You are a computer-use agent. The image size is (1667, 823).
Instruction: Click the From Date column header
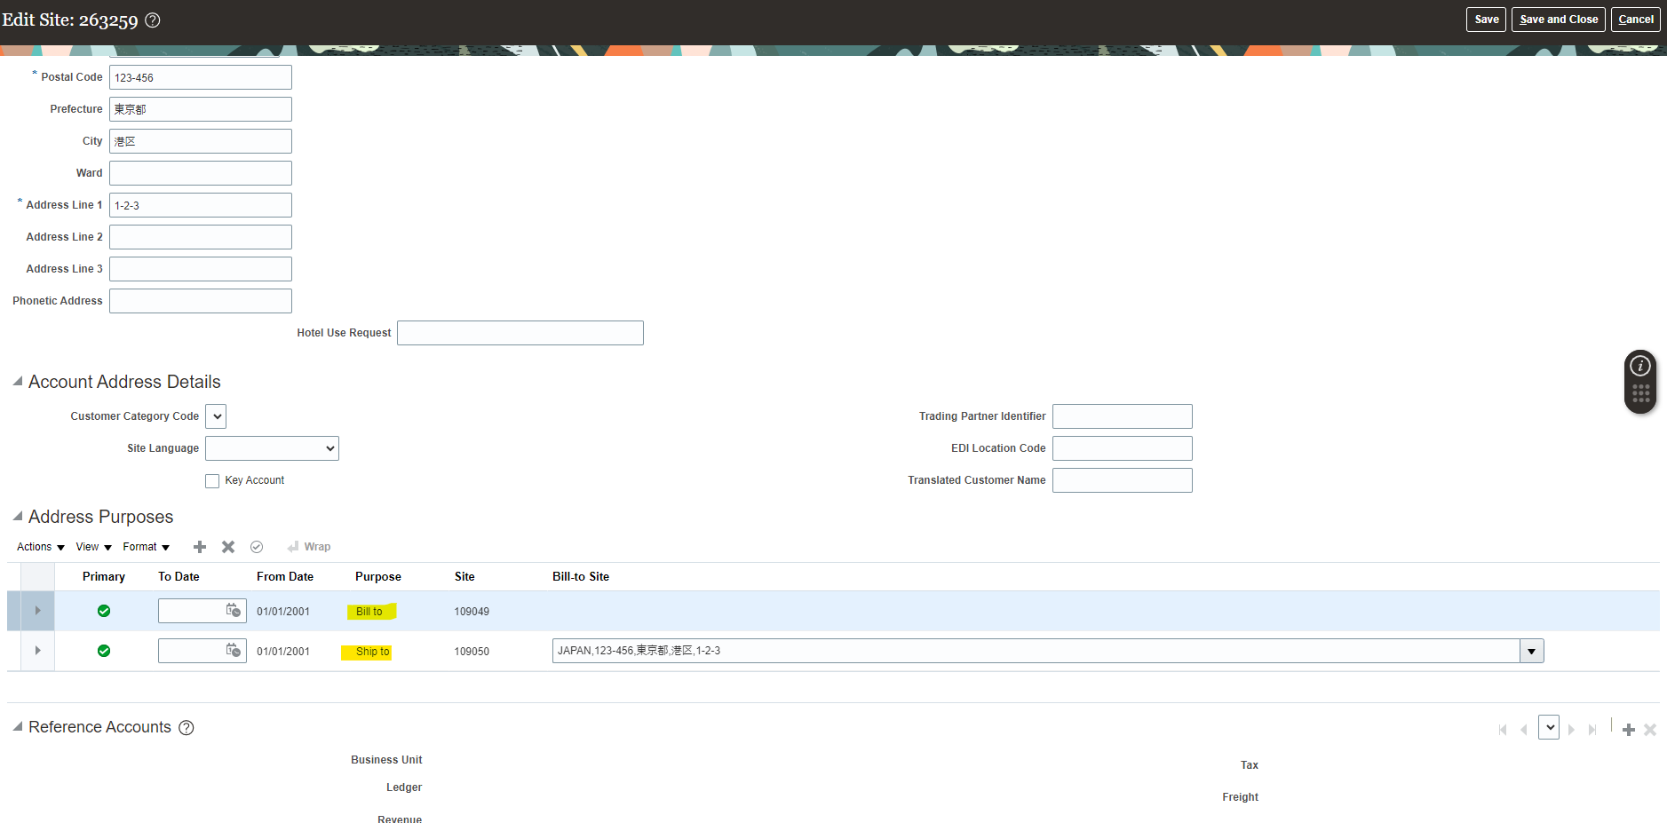(x=285, y=577)
